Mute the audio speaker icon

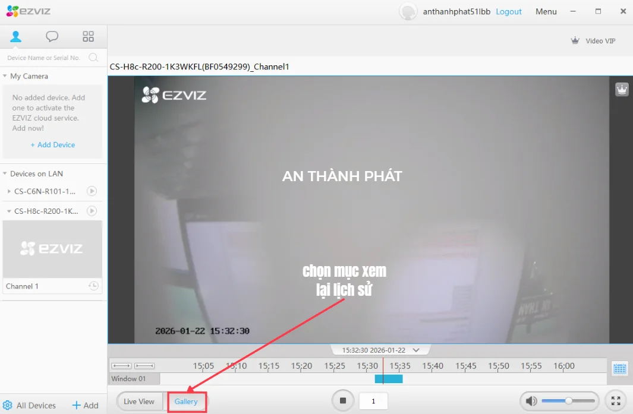(531, 401)
